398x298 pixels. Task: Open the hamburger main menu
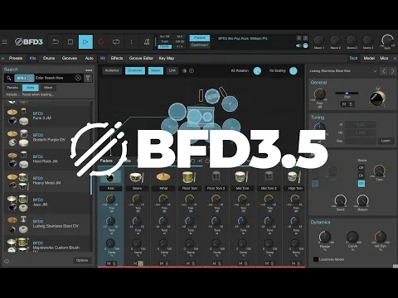[x=4, y=42]
